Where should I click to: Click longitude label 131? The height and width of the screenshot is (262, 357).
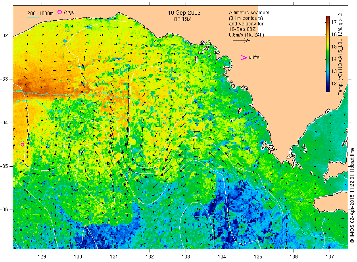114,257
